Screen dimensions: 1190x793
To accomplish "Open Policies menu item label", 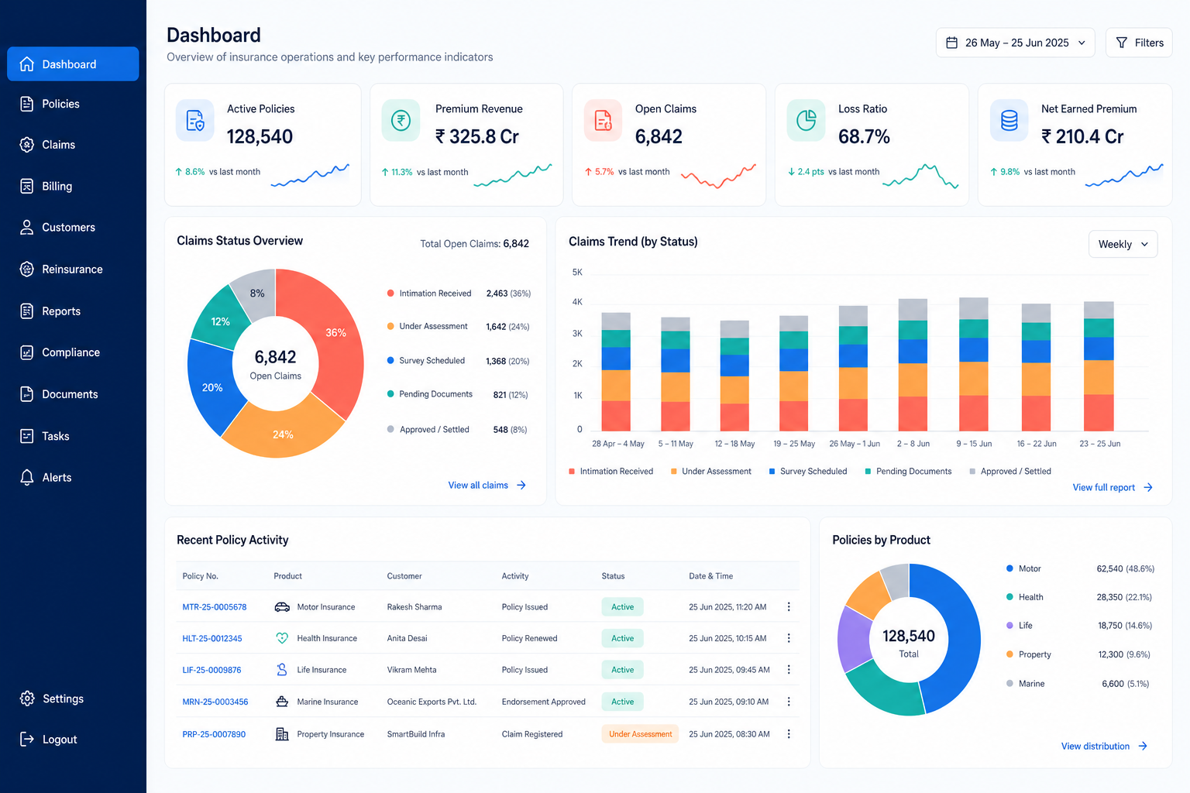I will click(60, 104).
